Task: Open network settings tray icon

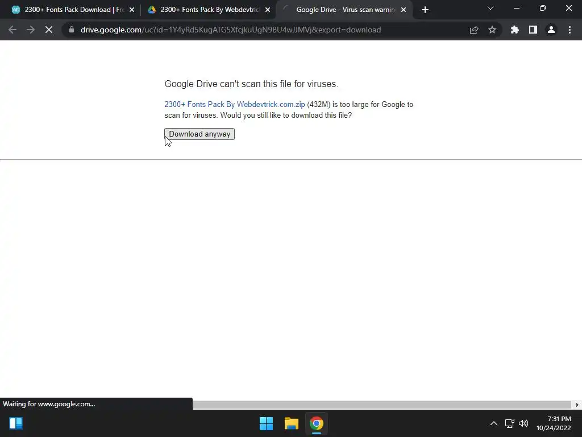Action: pos(510,423)
